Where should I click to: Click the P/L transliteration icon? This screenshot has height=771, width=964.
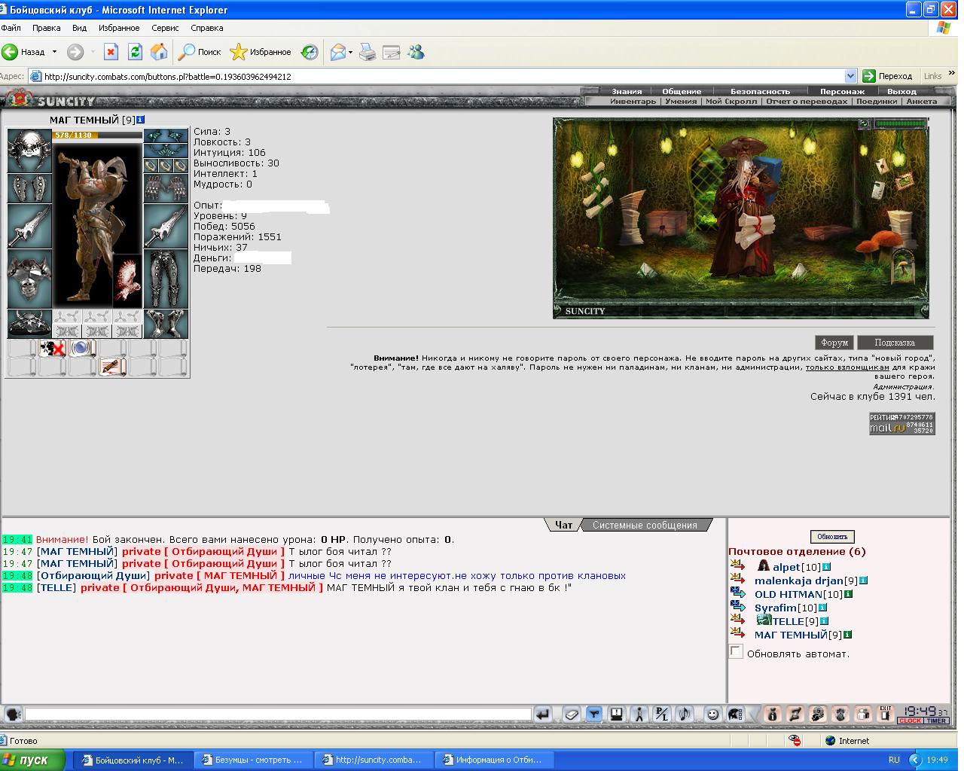pos(662,714)
